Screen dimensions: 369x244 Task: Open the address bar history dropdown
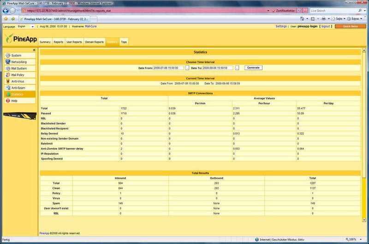(x=268, y=11)
